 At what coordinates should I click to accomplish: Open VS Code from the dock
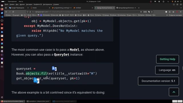pyautogui.click(x=2, y=17)
